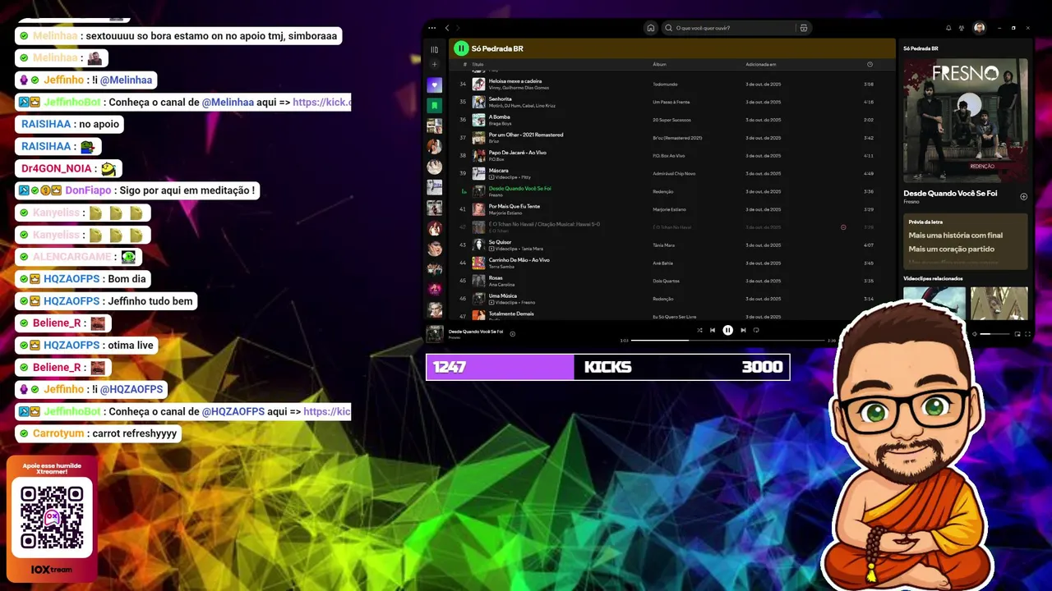Pause playback with the center player button
1052x591 pixels.
(x=727, y=330)
